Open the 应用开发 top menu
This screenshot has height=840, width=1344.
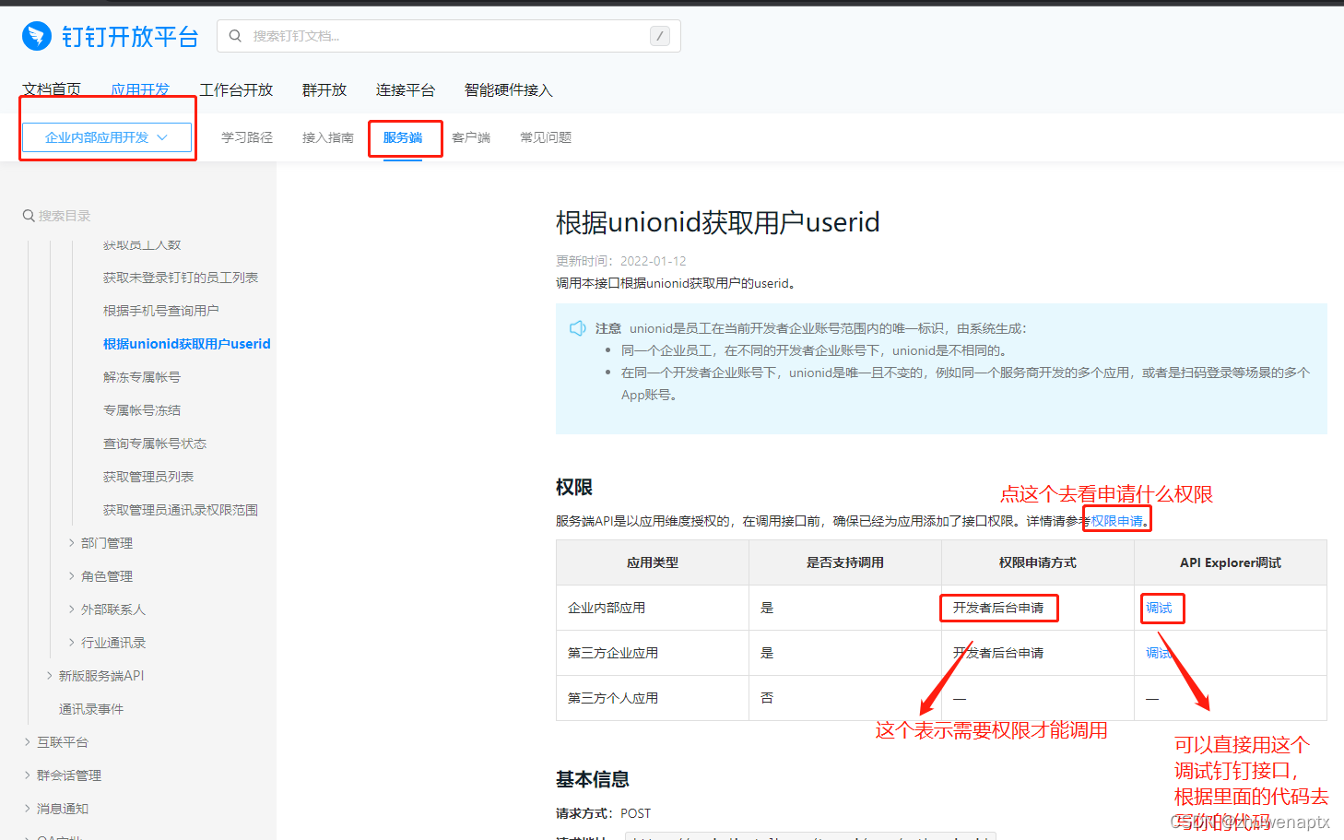pos(140,89)
